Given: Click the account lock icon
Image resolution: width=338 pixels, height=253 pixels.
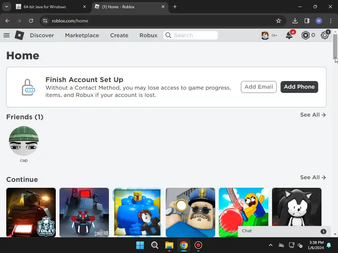Looking at the screenshot, I should 28,87.
